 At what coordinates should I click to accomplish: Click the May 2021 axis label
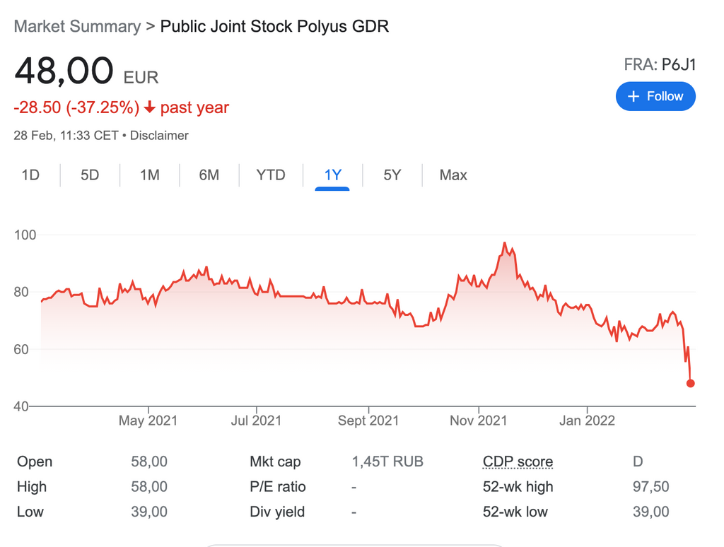[148, 420]
